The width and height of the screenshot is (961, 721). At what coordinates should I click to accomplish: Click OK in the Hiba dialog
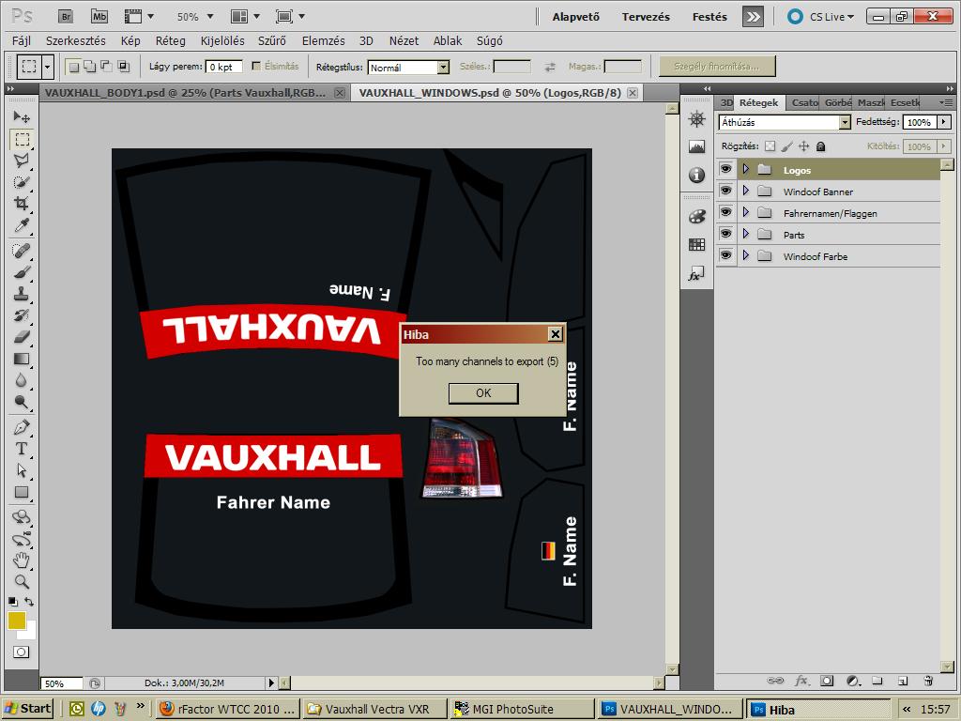click(x=483, y=393)
